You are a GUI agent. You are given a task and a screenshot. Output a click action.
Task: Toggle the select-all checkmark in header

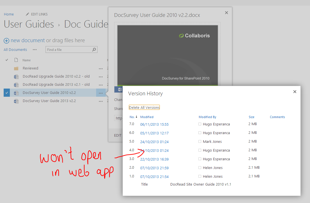(7, 60)
